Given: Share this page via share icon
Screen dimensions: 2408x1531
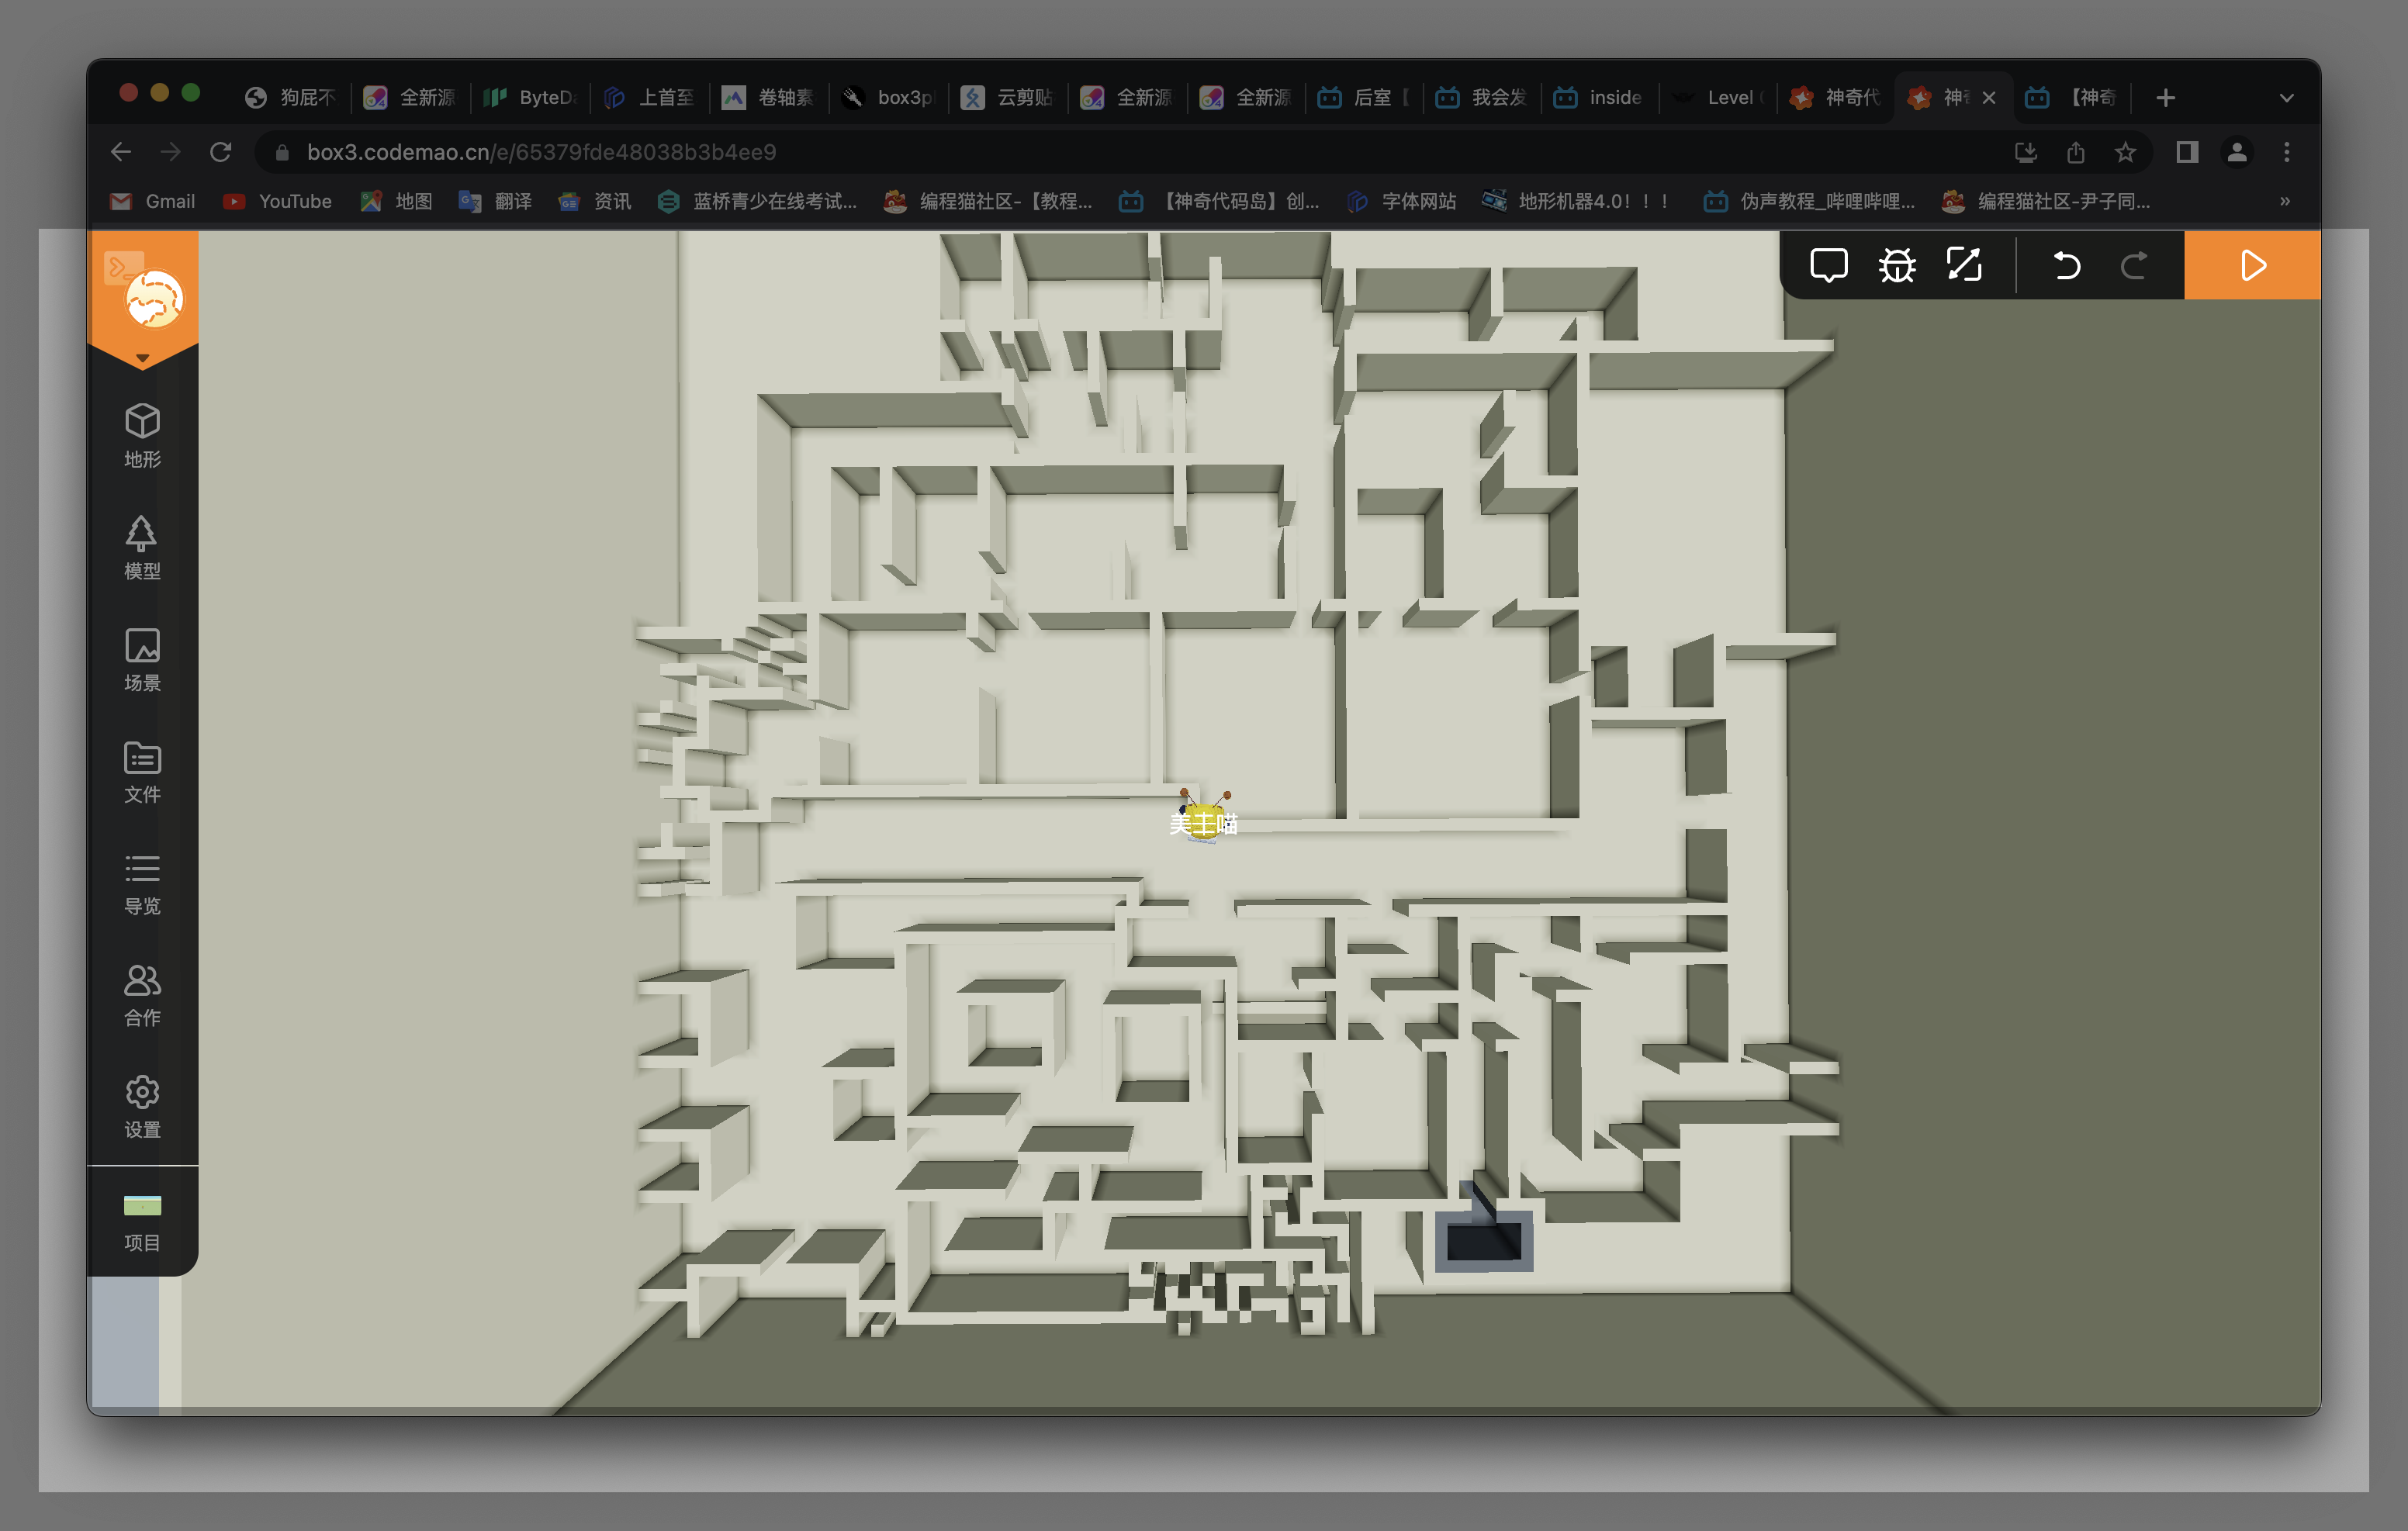Looking at the screenshot, I should click(2076, 152).
